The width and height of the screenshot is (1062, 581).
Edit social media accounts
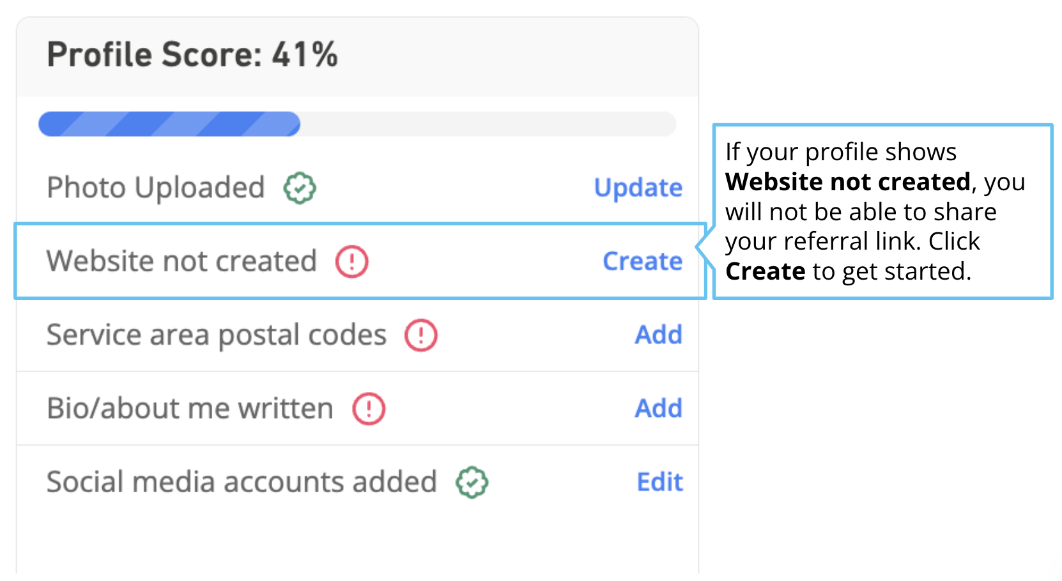(x=660, y=481)
